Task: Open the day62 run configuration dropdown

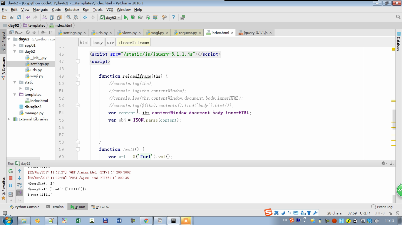Action: (x=110, y=18)
